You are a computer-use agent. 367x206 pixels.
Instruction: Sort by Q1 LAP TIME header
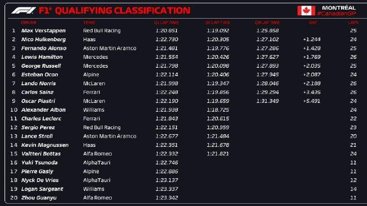[x=167, y=23]
